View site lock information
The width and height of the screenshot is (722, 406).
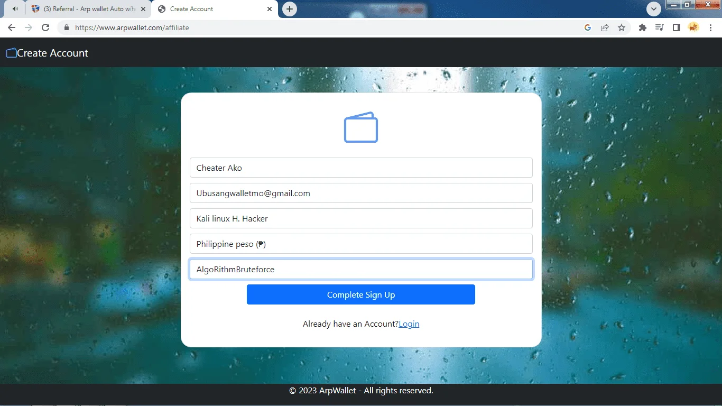tap(67, 27)
